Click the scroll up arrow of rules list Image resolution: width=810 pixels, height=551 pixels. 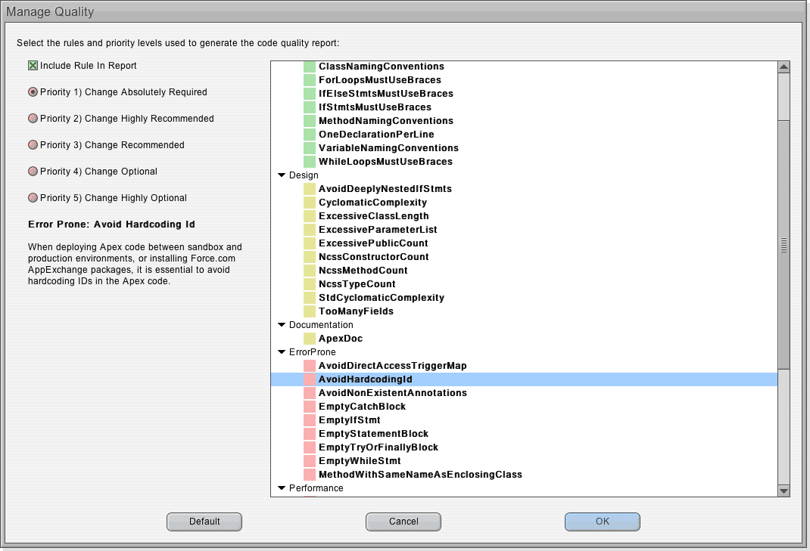pyautogui.click(x=784, y=67)
